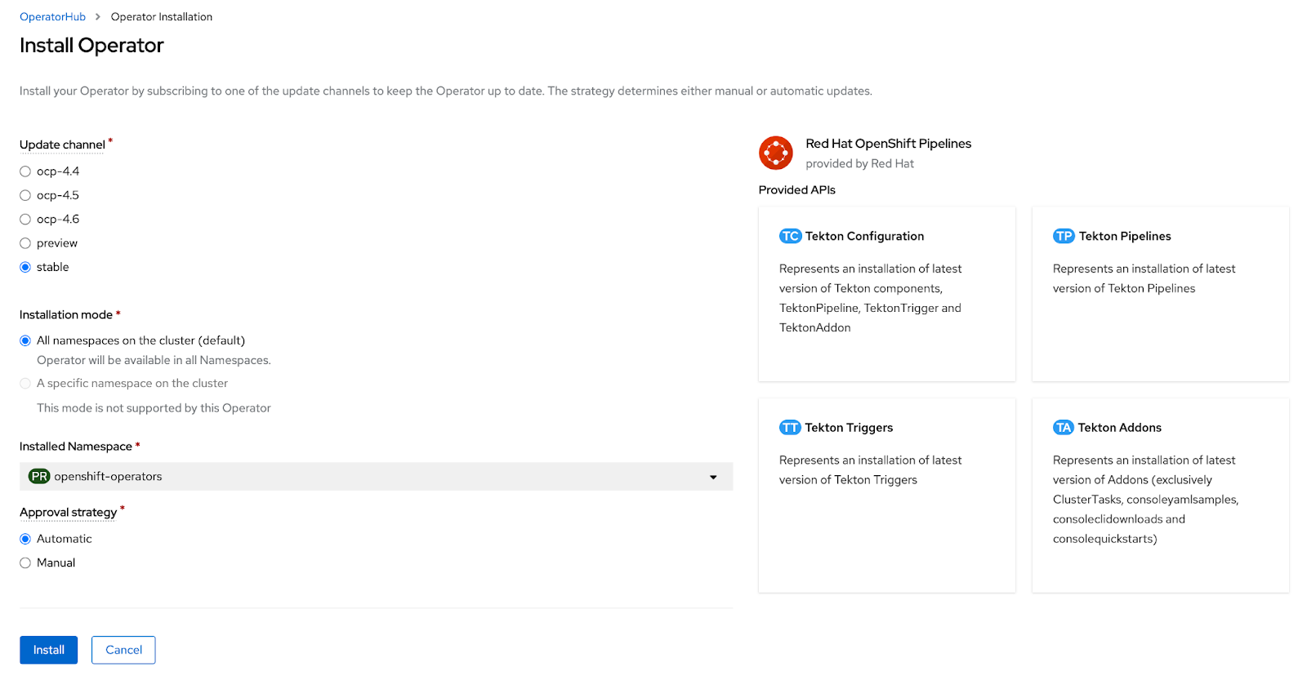Viewport: 1307px width, 676px height.
Task: Select the preview update channel
Action: (x=25, y=243)
